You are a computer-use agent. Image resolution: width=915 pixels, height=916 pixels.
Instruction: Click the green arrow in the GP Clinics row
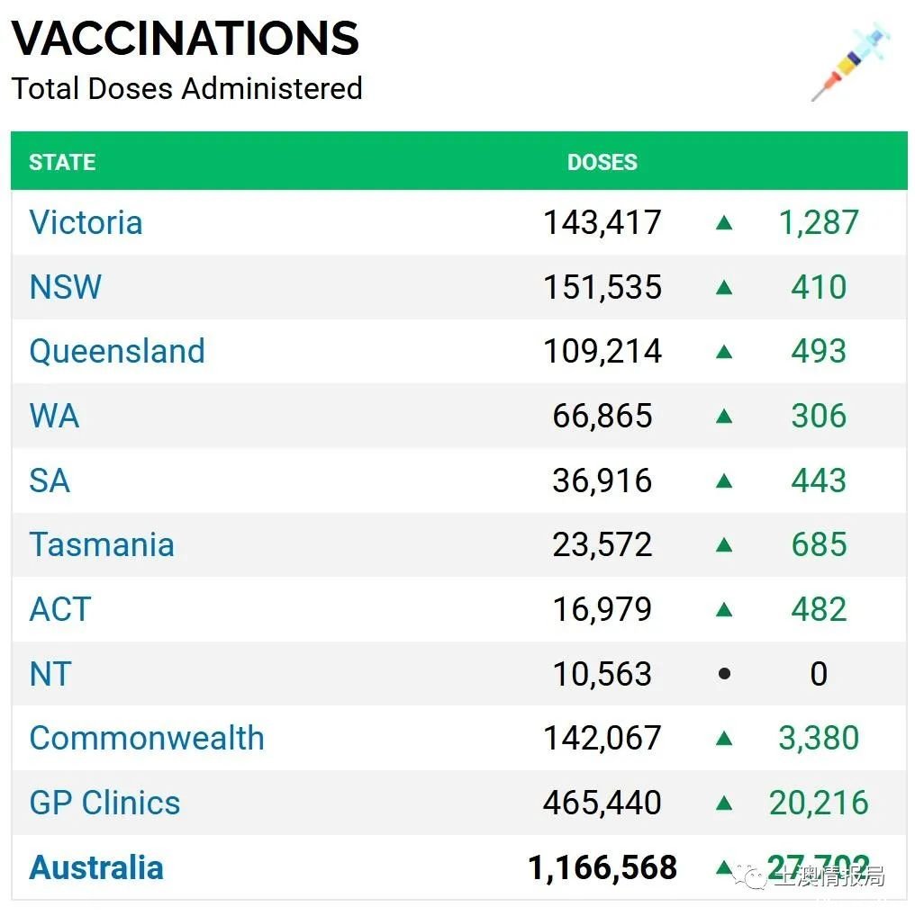(724, 803)
